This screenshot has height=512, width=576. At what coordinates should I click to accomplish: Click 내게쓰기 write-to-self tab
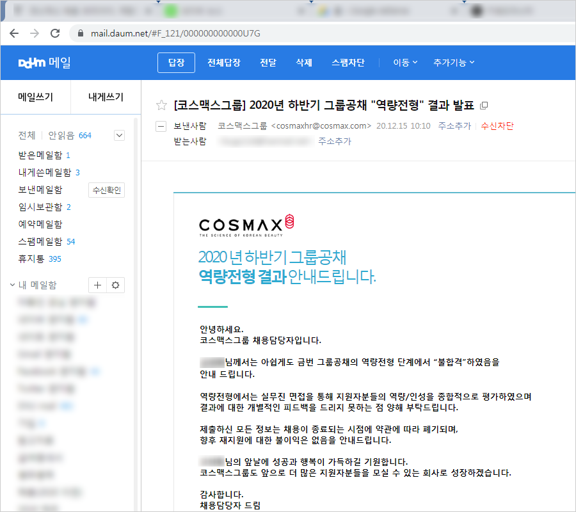coord(106,97)
